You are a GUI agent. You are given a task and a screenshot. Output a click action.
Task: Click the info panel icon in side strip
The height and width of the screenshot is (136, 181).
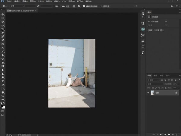[x=143, y=47]
